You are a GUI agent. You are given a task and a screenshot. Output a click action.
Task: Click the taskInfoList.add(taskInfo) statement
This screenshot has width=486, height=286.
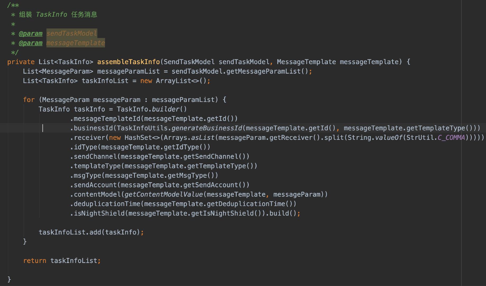pyautogui.click(x=89, y=233)
